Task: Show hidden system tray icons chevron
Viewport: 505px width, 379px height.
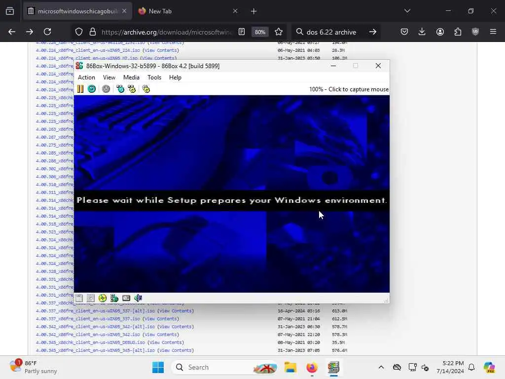Action: pyautogui.click(x=381, y=367)
